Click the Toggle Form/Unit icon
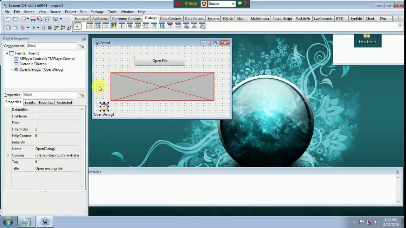This screenshot has height=228, width=406. [48, 19]
